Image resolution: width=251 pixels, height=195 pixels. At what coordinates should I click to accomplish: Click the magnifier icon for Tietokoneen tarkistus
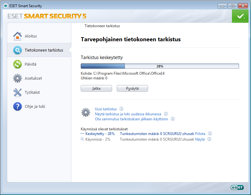click(x=18, y=50)
